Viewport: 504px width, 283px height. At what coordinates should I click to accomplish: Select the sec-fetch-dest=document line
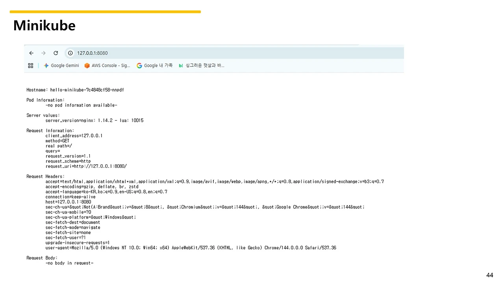point(73,223)
